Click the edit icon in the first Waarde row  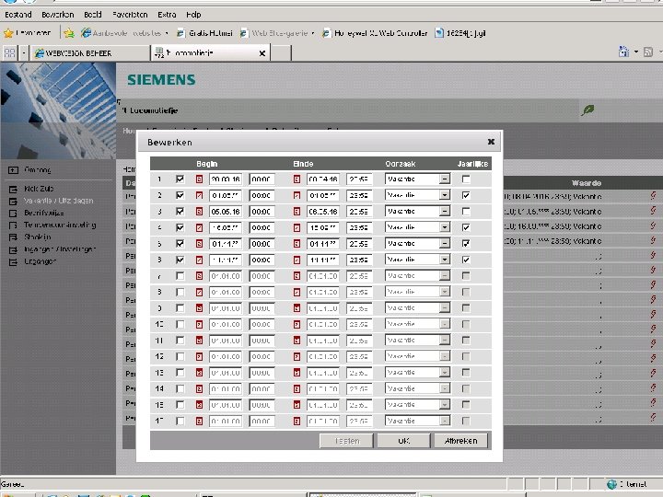click(x=653, y=196)
